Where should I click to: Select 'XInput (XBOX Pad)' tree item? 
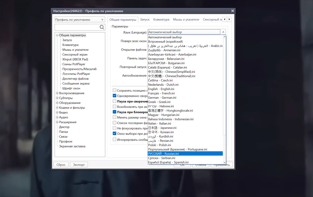pos(75,59)
